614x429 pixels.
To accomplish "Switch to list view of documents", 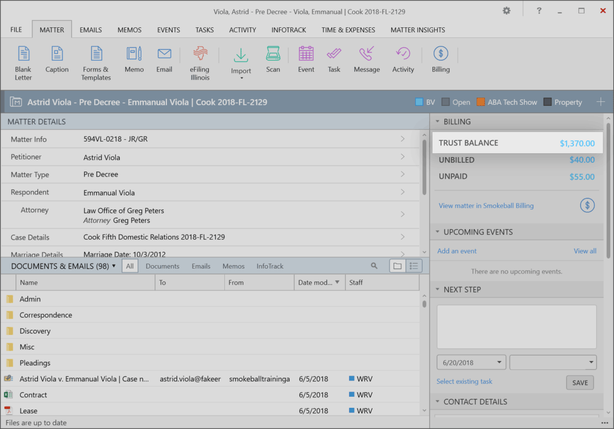I will pos(414,266).
